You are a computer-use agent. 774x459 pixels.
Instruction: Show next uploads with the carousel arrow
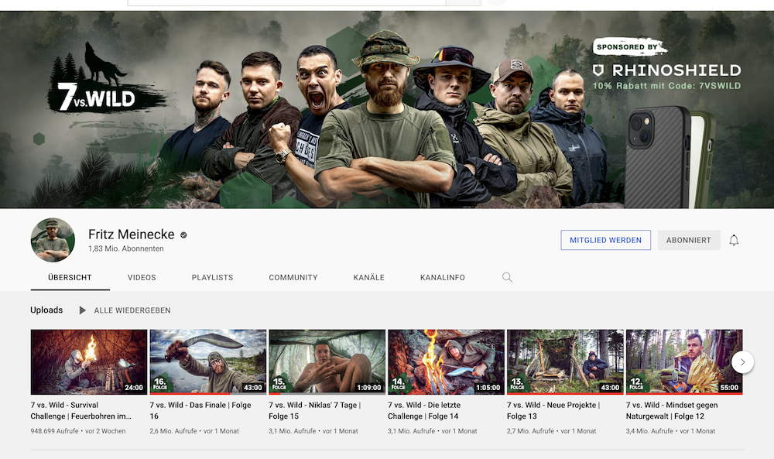click(x=742, y=362)
